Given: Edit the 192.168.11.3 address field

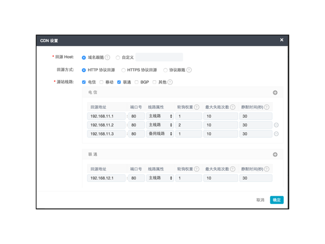Looking at the screenshot, I should coord(106,134).
